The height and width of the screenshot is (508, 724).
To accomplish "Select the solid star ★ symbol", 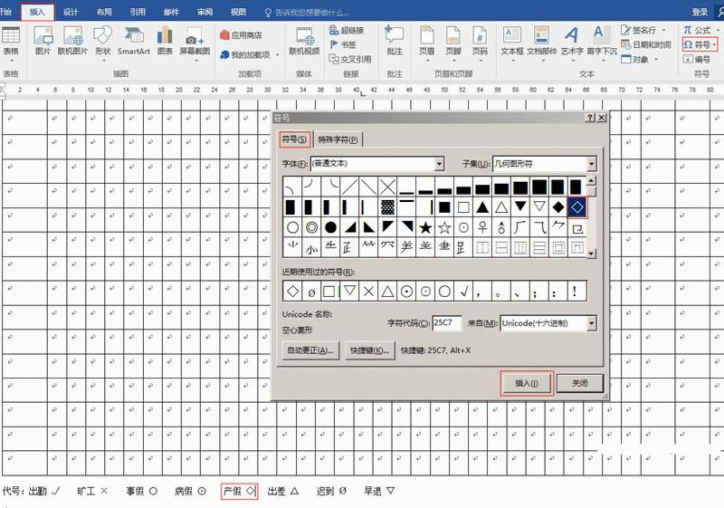I will point(425,227).
